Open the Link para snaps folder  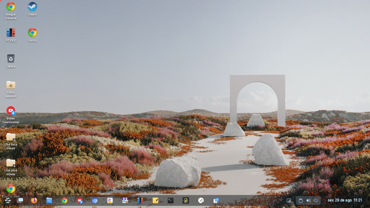[x=11, y=137]
